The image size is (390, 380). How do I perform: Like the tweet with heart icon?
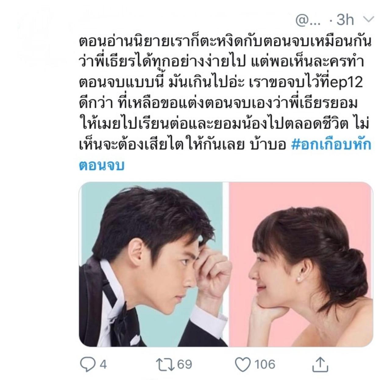[x=243, y=364]
